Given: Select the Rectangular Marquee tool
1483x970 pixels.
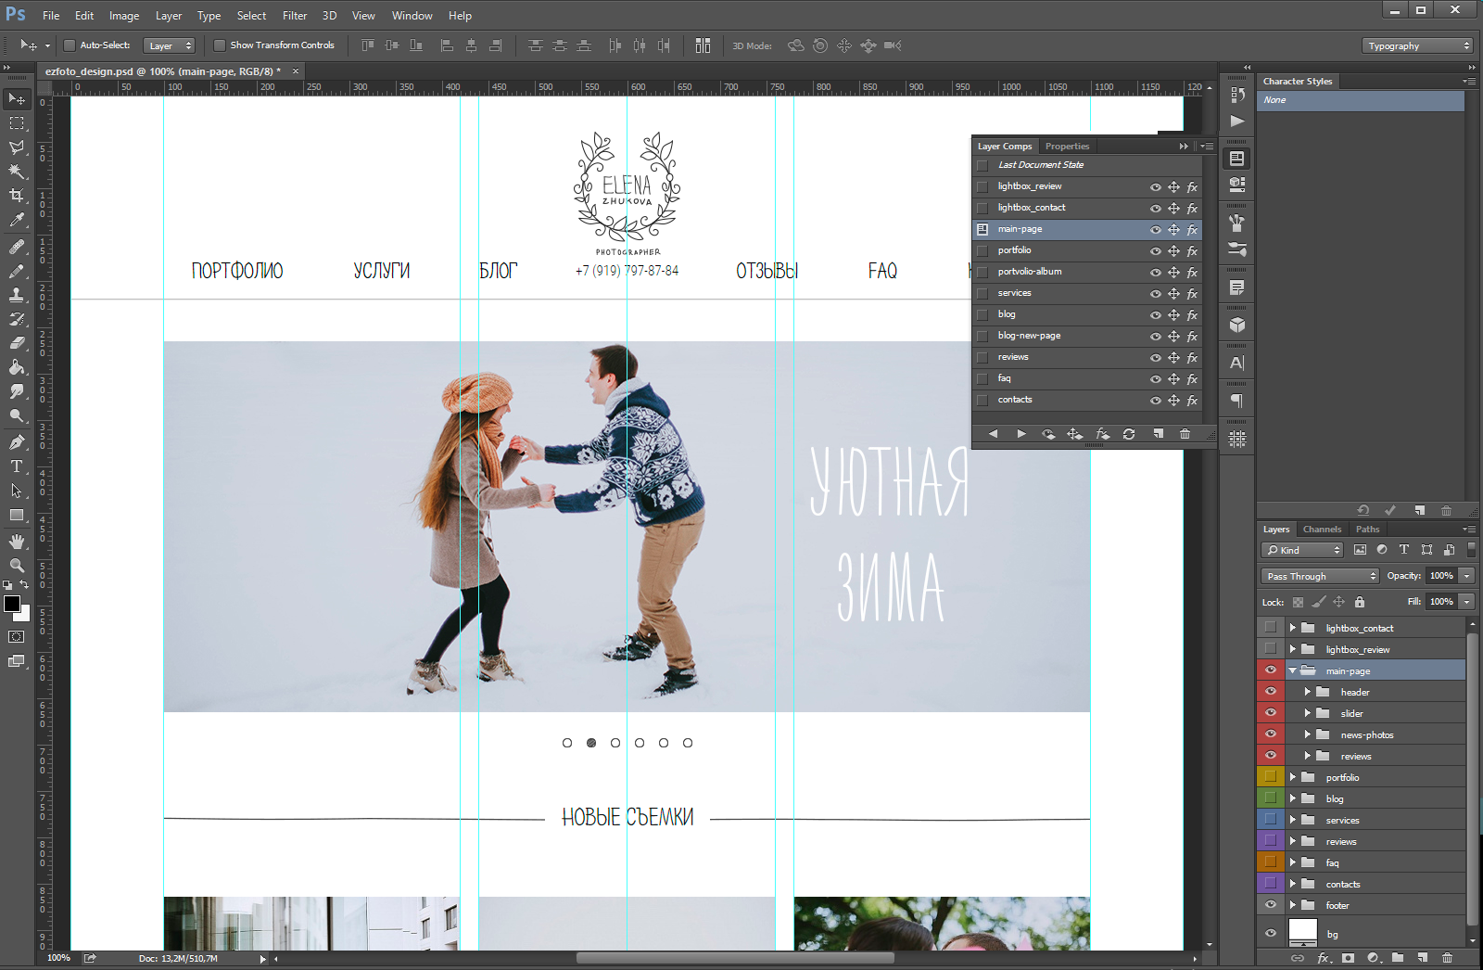Looking at the screenshot, I should click(x=17, y=123).
